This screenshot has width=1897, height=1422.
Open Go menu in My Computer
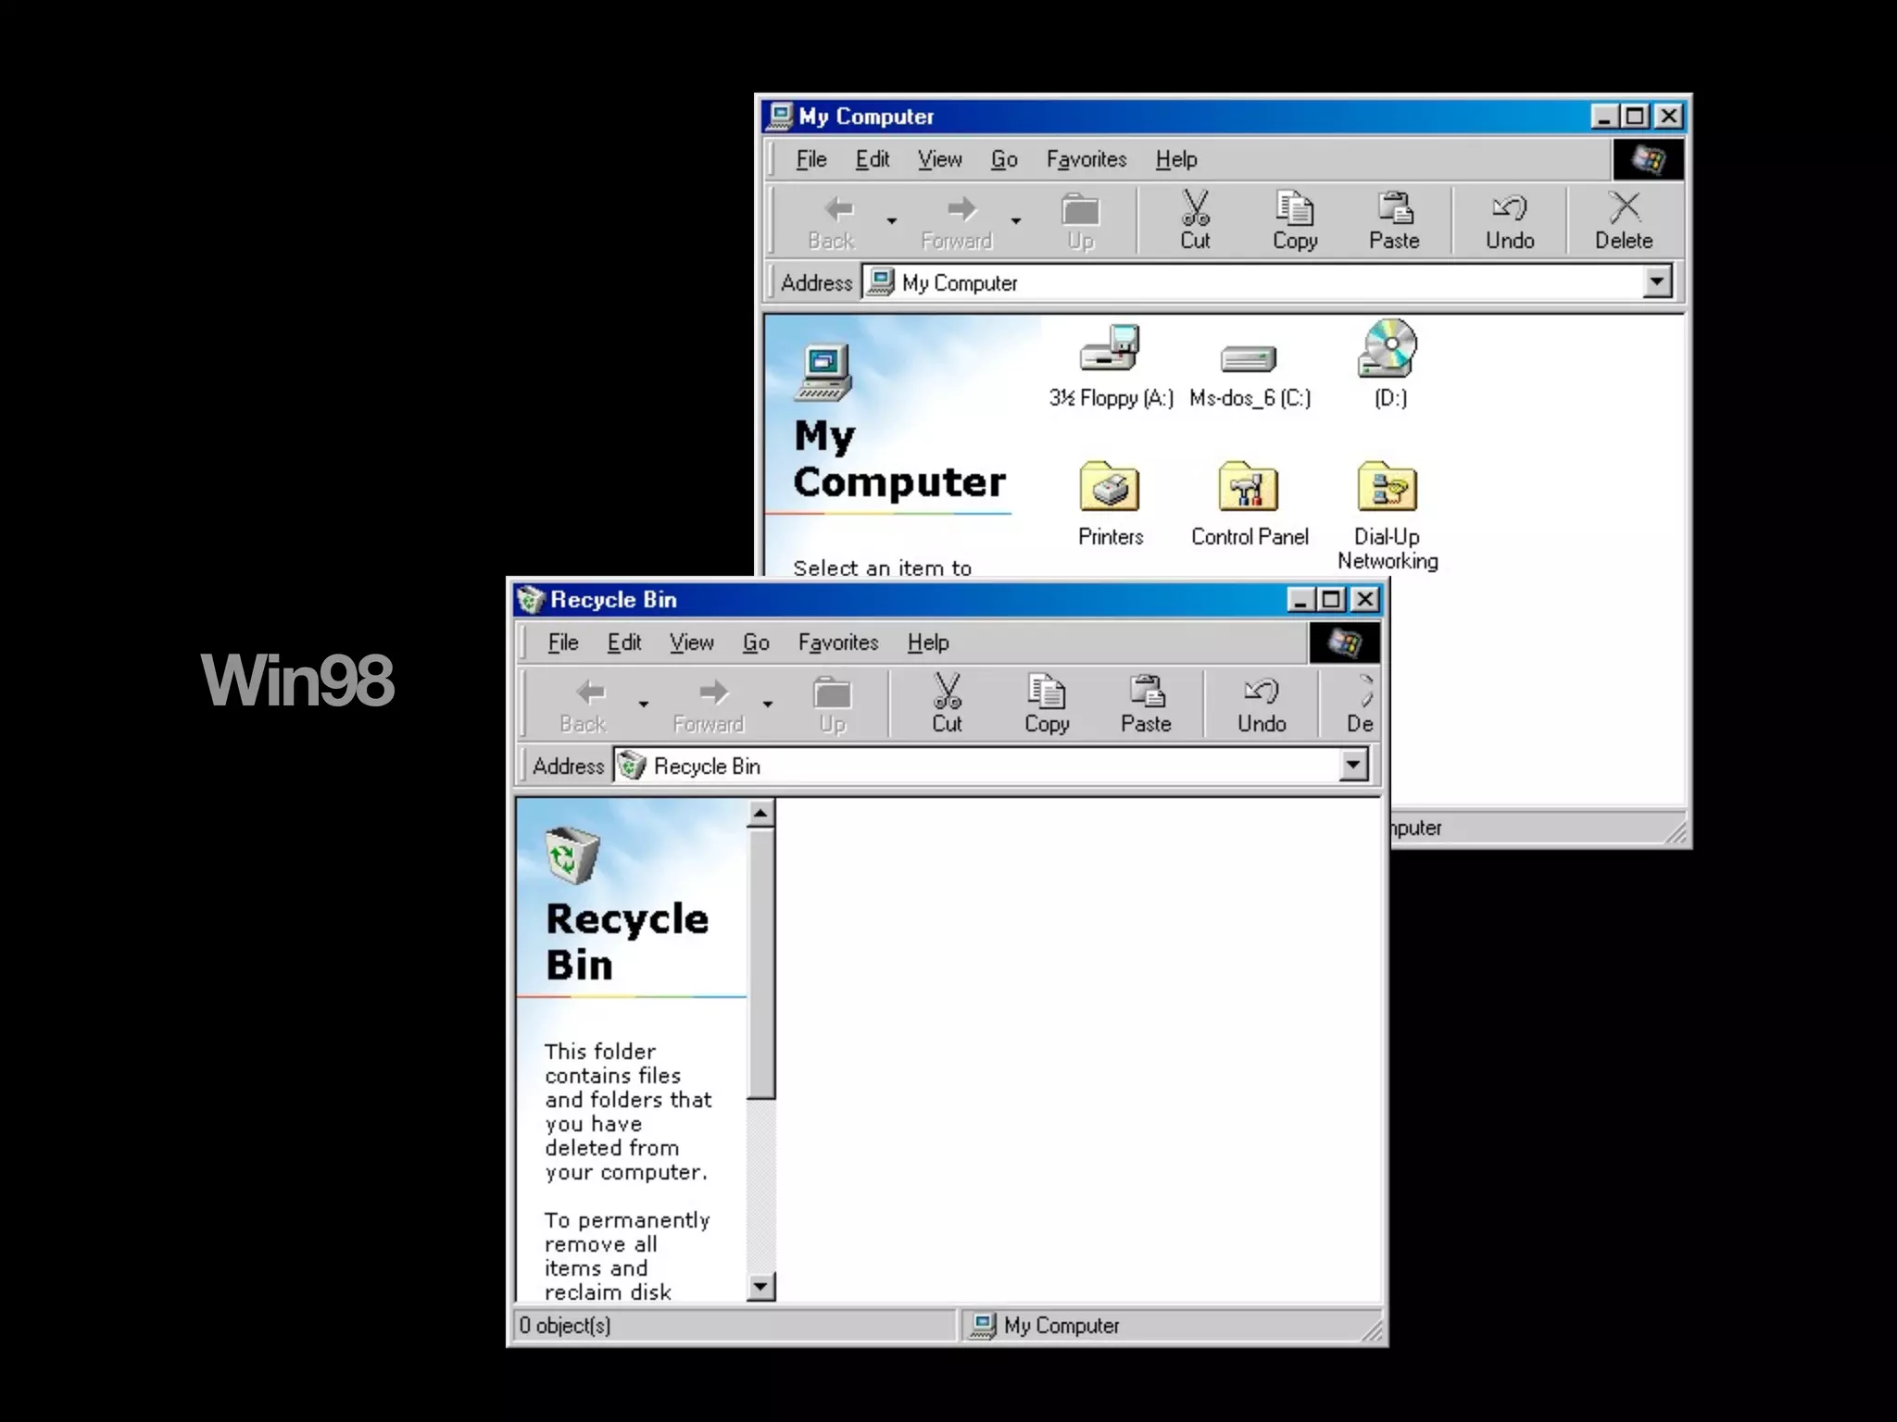click(x=1005, y=159)
